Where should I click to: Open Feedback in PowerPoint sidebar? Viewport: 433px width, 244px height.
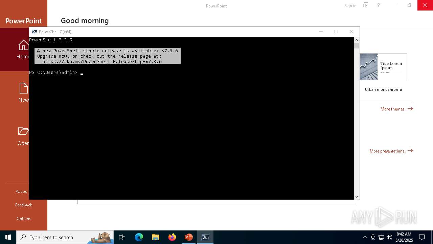23,205
